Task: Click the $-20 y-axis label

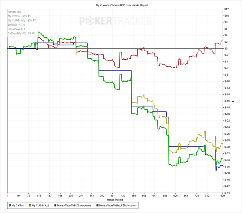Action: 227,114
